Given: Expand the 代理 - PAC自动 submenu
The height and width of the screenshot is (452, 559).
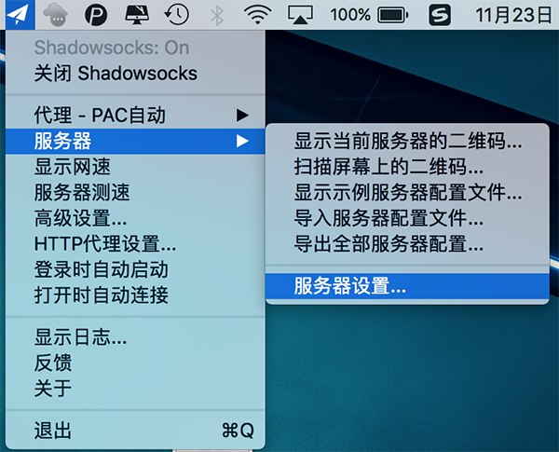Looking at the screenshot, I should coord(135,116).
